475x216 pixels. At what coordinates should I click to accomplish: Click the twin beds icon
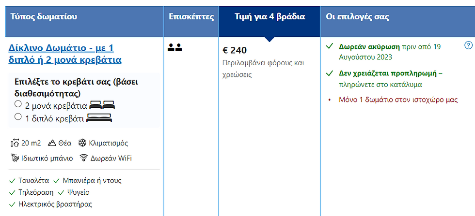coord(102,105)
